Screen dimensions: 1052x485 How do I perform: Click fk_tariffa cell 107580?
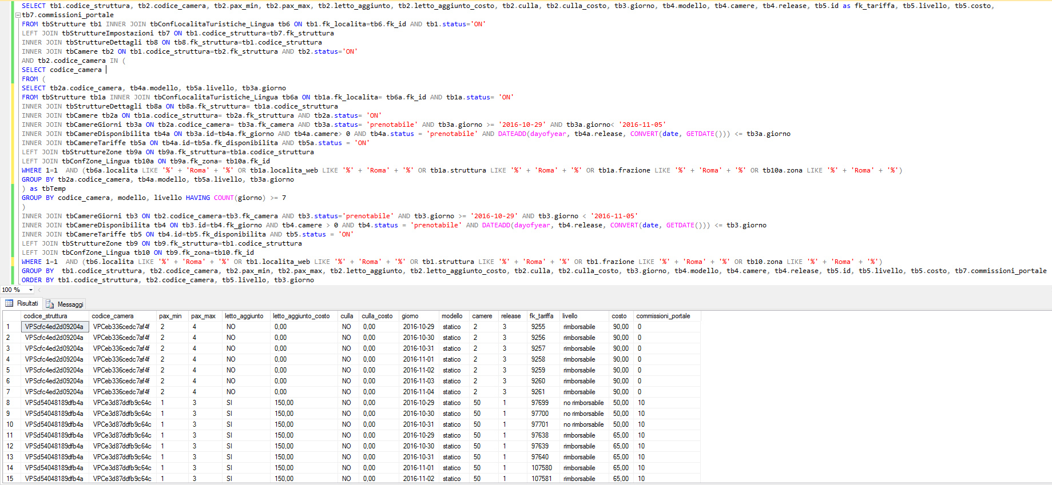tap(543, 468)
